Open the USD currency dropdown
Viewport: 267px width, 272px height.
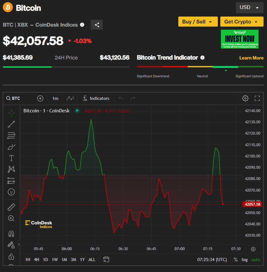click(x=249, y=8)
